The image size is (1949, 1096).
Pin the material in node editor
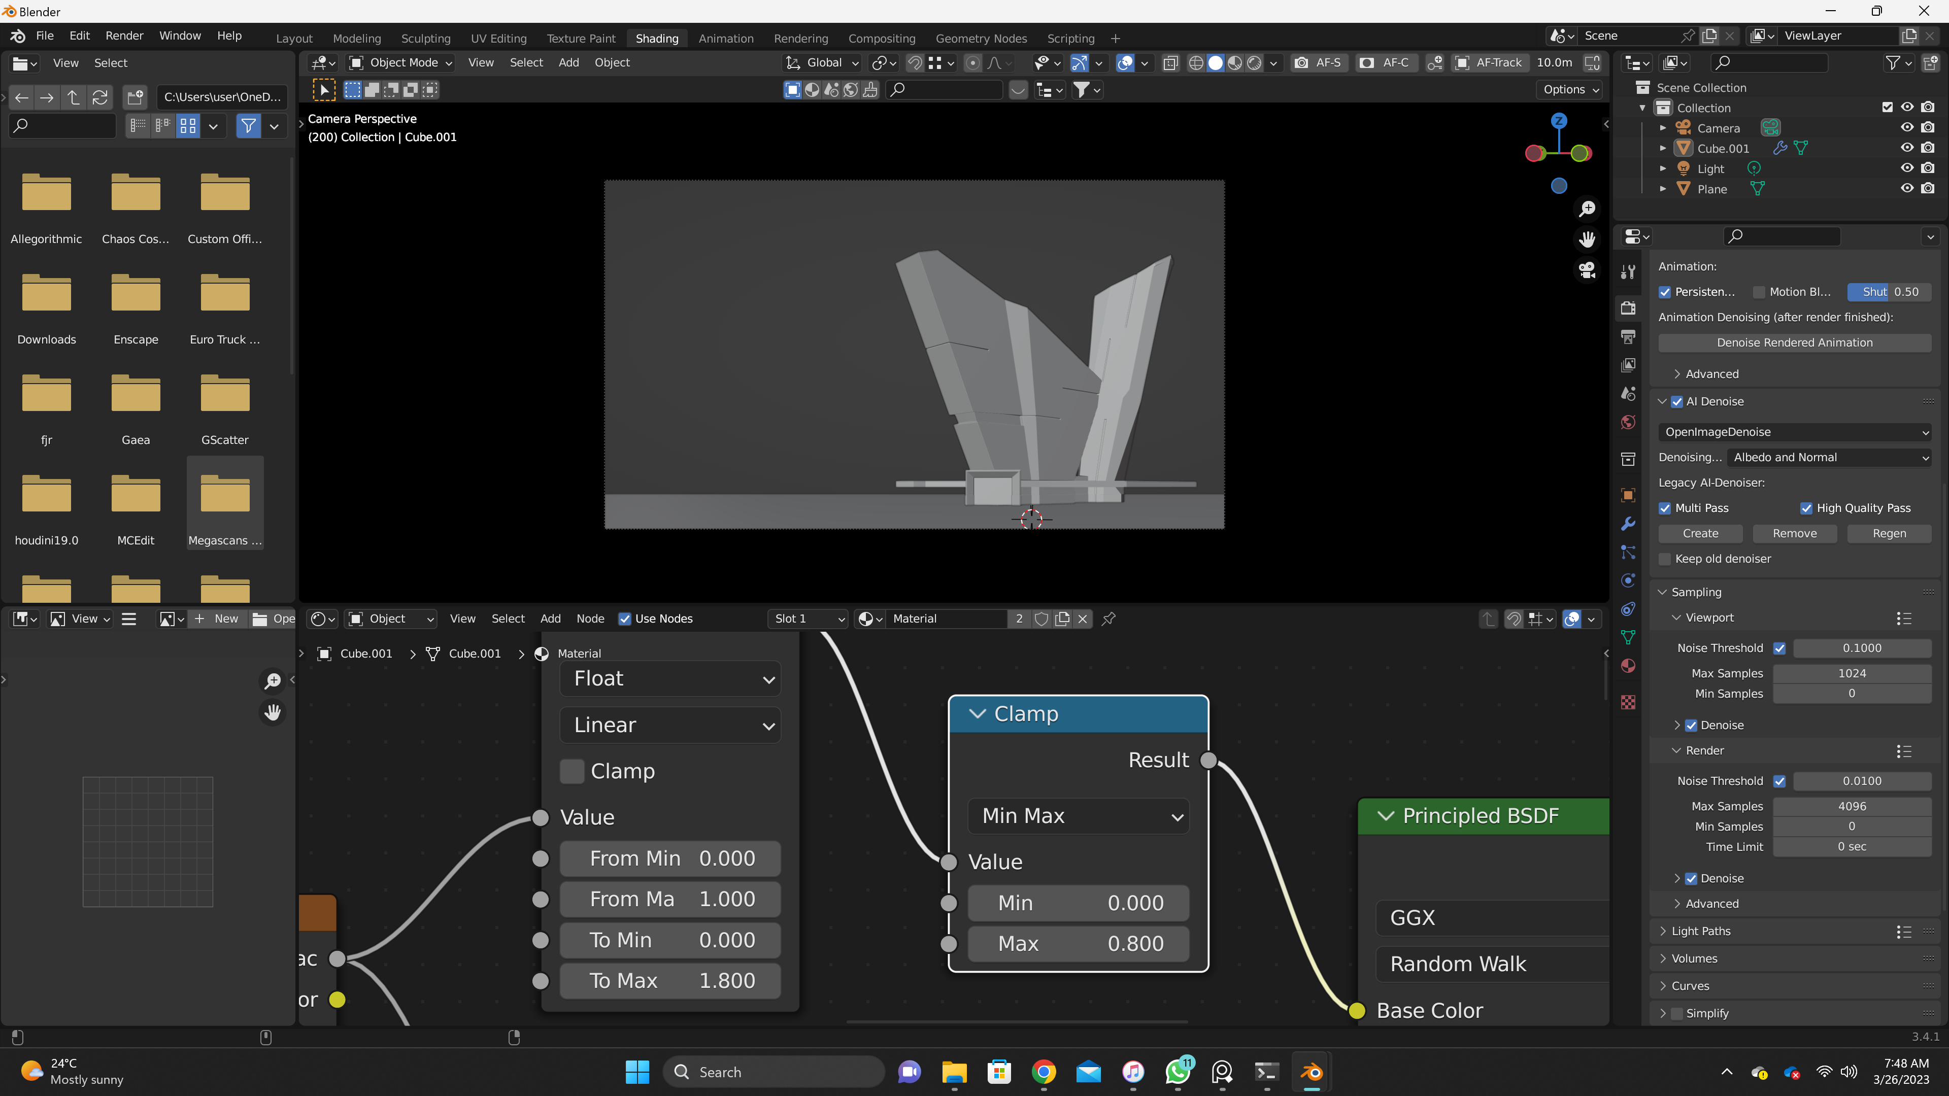pyautogui.click(x=1108, y=619)
